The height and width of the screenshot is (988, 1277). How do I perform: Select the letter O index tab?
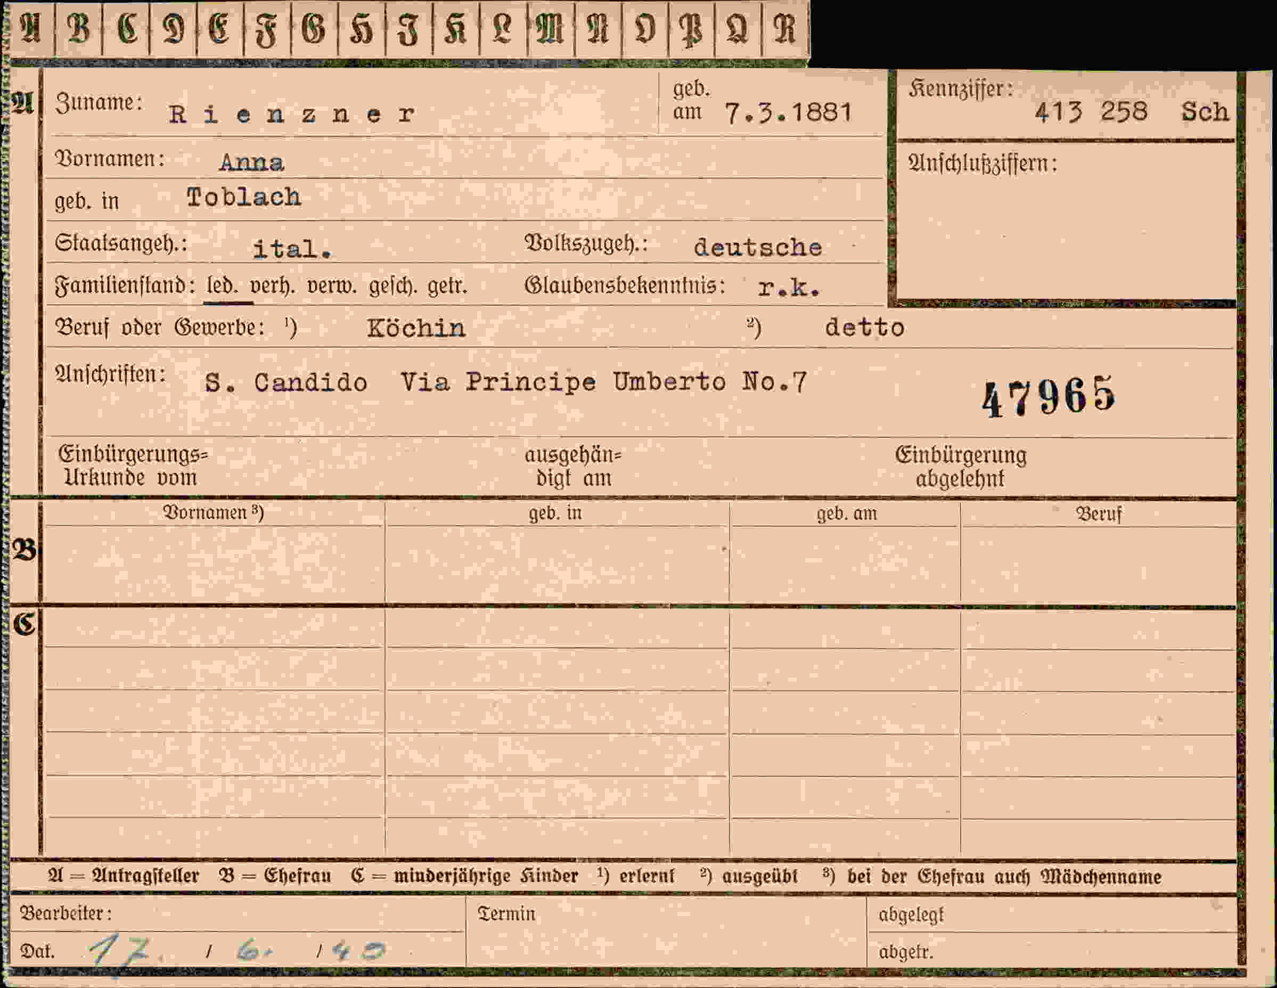coord(645,29)
